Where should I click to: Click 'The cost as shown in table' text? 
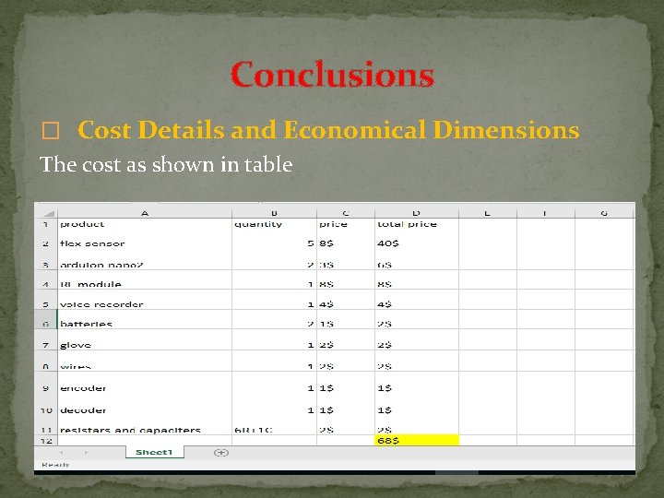tap(166, 164)
